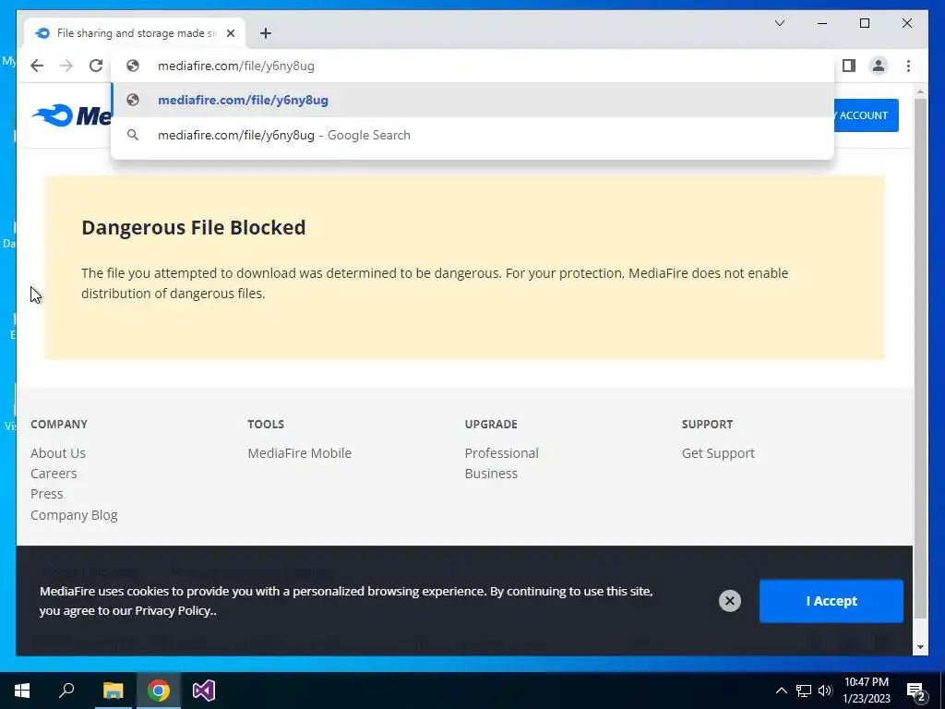Open the Chrome profile avatar

coord(879,66)
